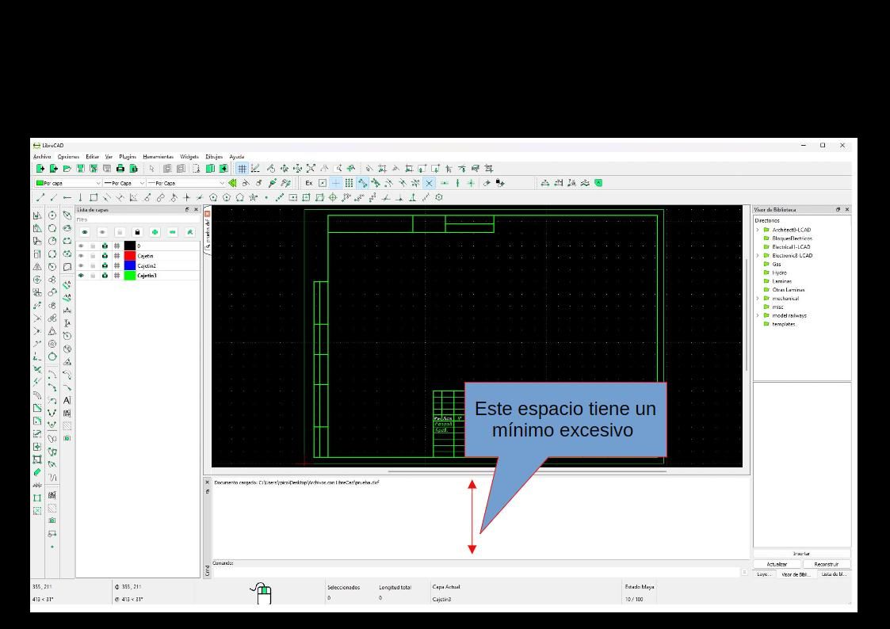This screenshot has height=629, width=890.
Task: Click the red color swatch of Cajetin layer
Action: (x=130, y=256)
